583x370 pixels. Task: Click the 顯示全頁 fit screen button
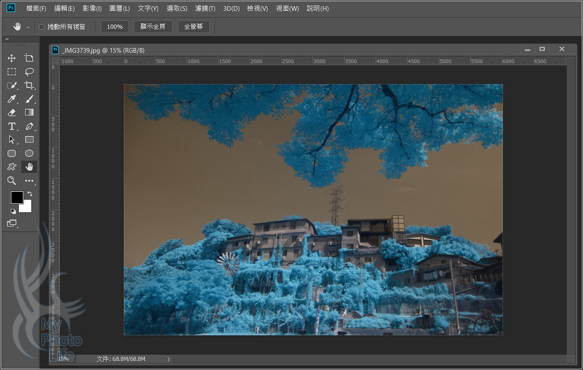(x=152, y=27)
